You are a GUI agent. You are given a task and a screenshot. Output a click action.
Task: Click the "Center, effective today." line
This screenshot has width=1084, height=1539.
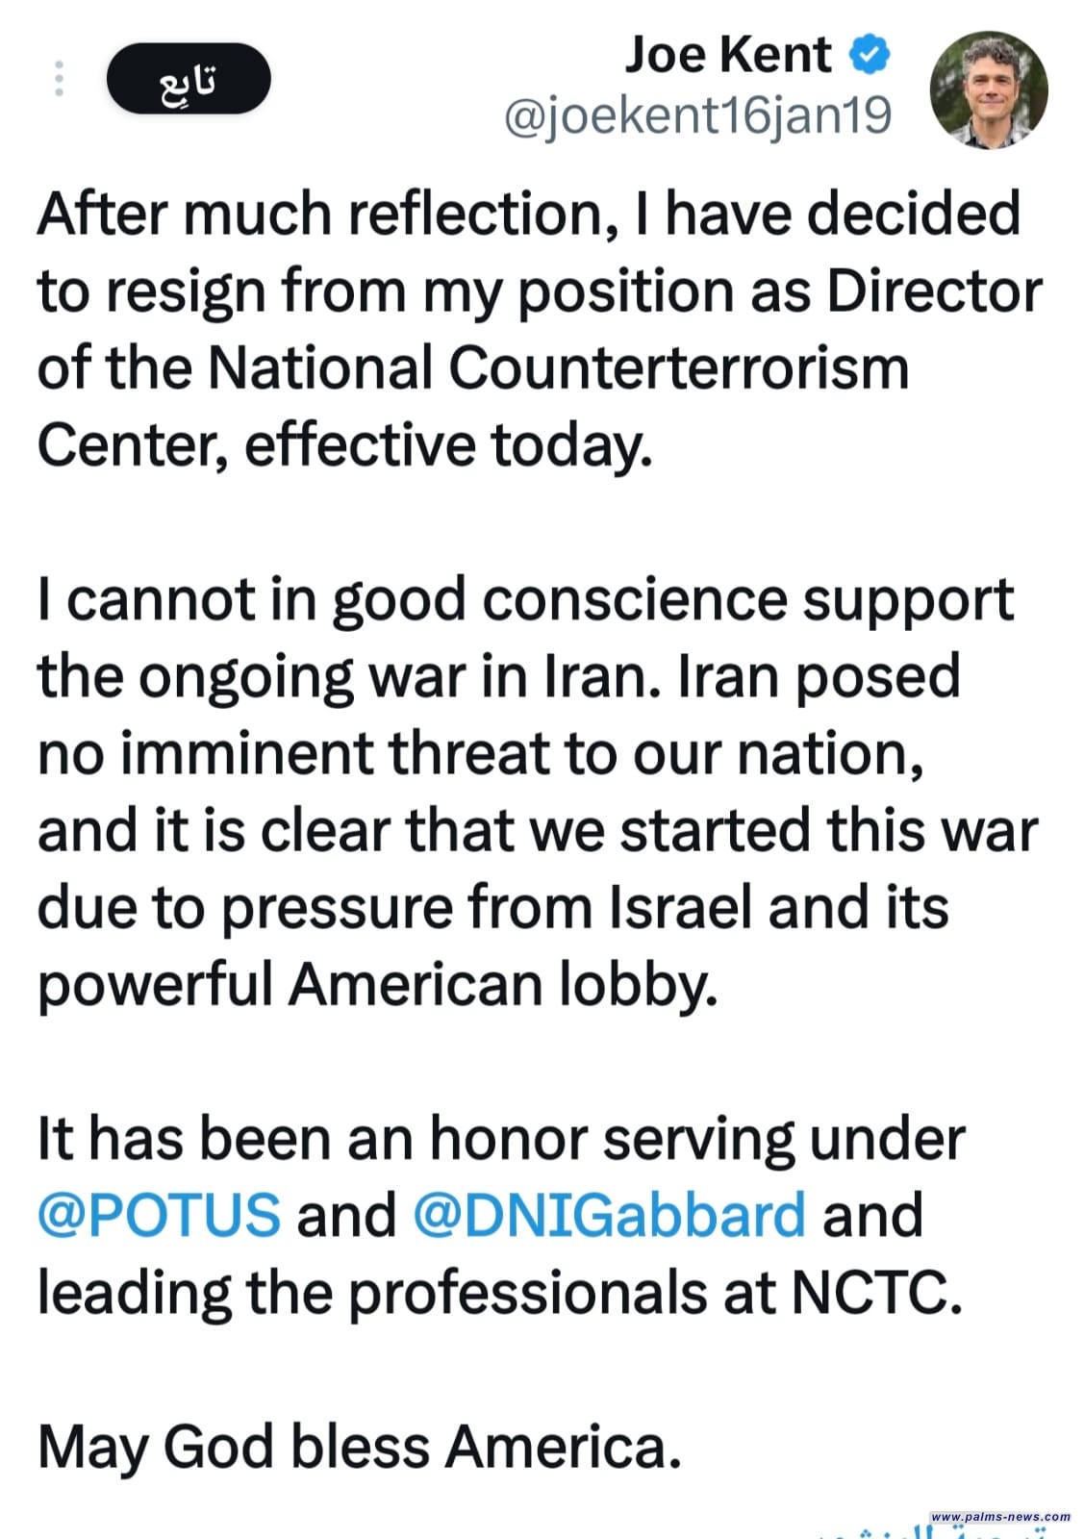pos(345,445)
